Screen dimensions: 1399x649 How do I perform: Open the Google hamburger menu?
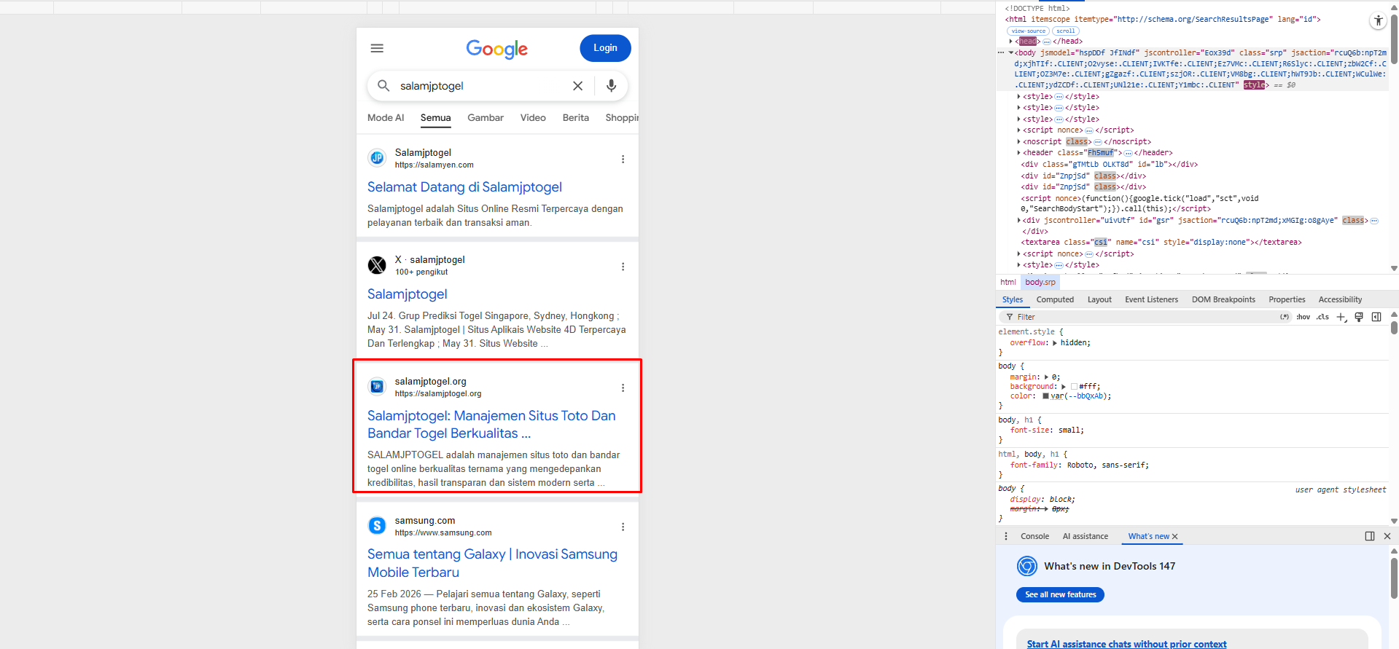click(377, 48)
